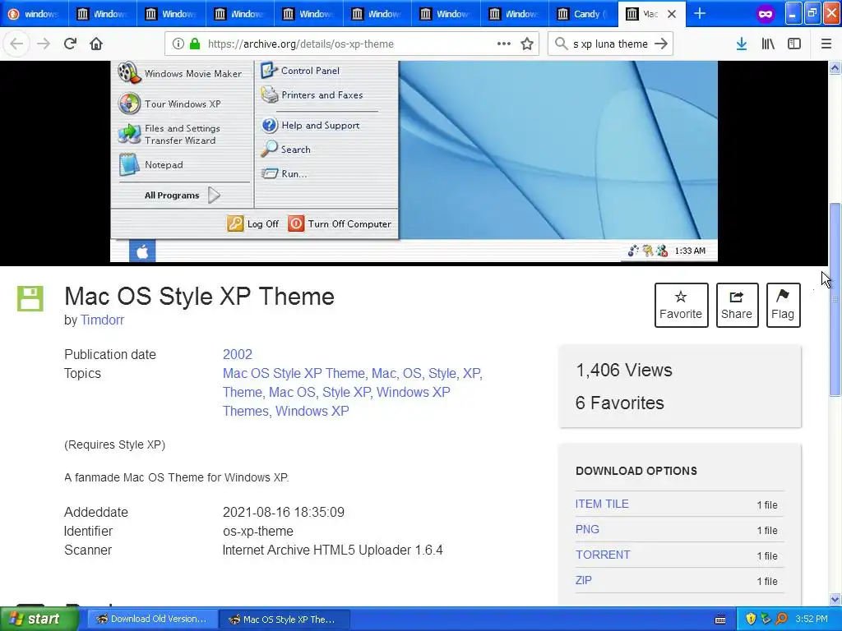Open the 2002 publication date link
This screenshot has width=842, height=631.
click(238, 354)
